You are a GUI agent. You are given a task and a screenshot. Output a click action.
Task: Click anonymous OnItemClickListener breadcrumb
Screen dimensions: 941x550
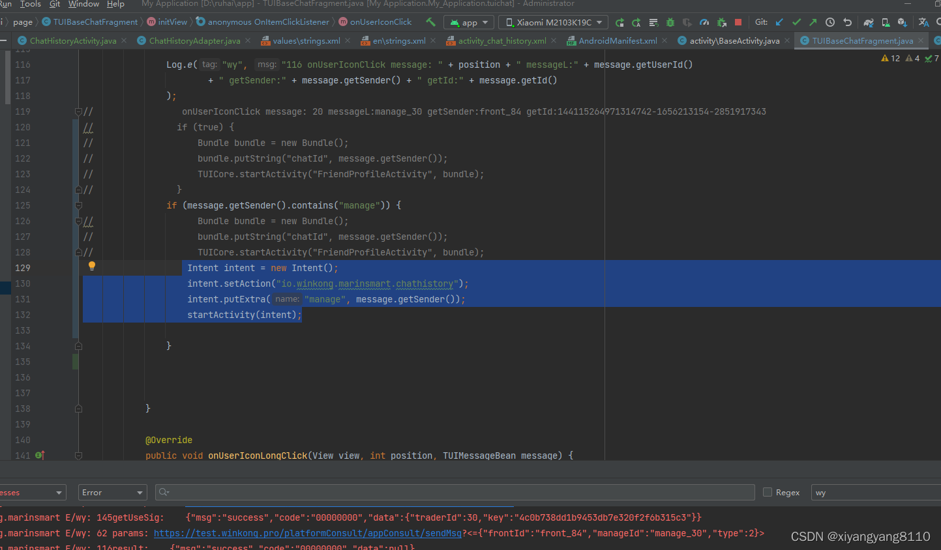263,22
